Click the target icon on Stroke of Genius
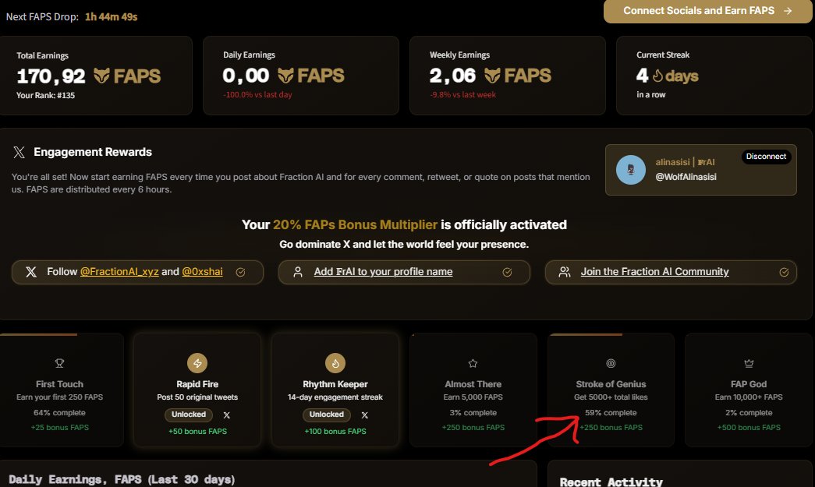Viewport: 815px width, 487px height. 611,363
